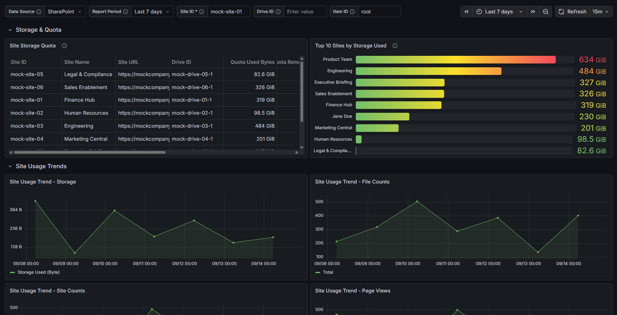Screen dimensions: 617x315
Task: Click the Site Storage Quota panel title
Action: 33,46
